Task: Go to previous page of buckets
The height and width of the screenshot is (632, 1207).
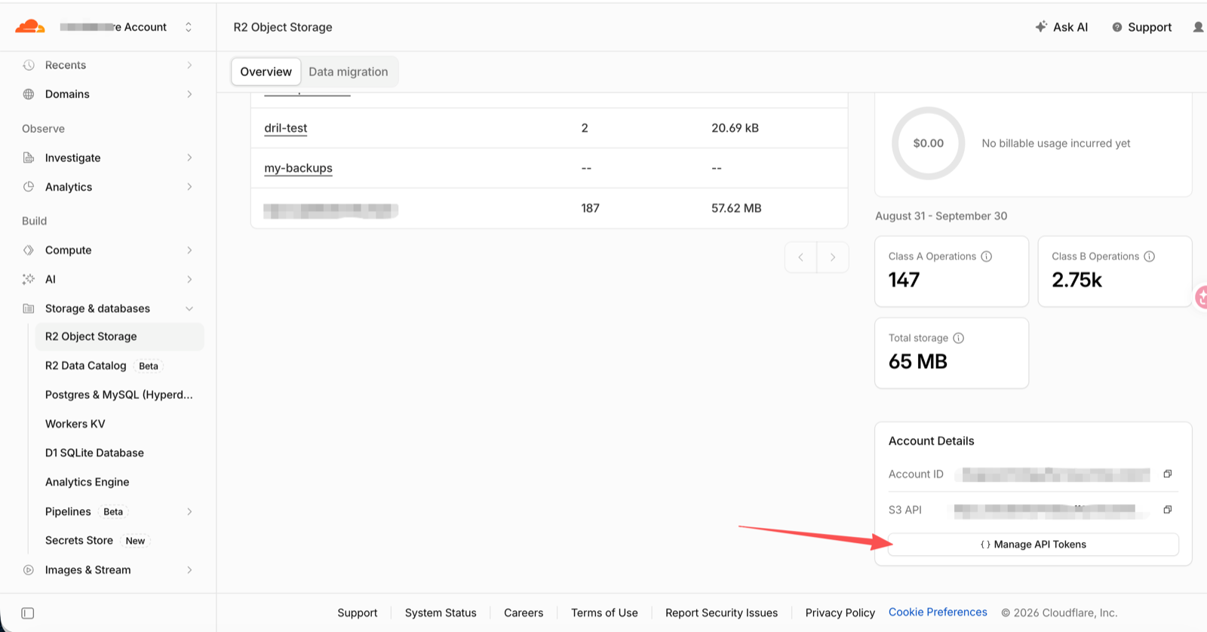Action: 801,257
